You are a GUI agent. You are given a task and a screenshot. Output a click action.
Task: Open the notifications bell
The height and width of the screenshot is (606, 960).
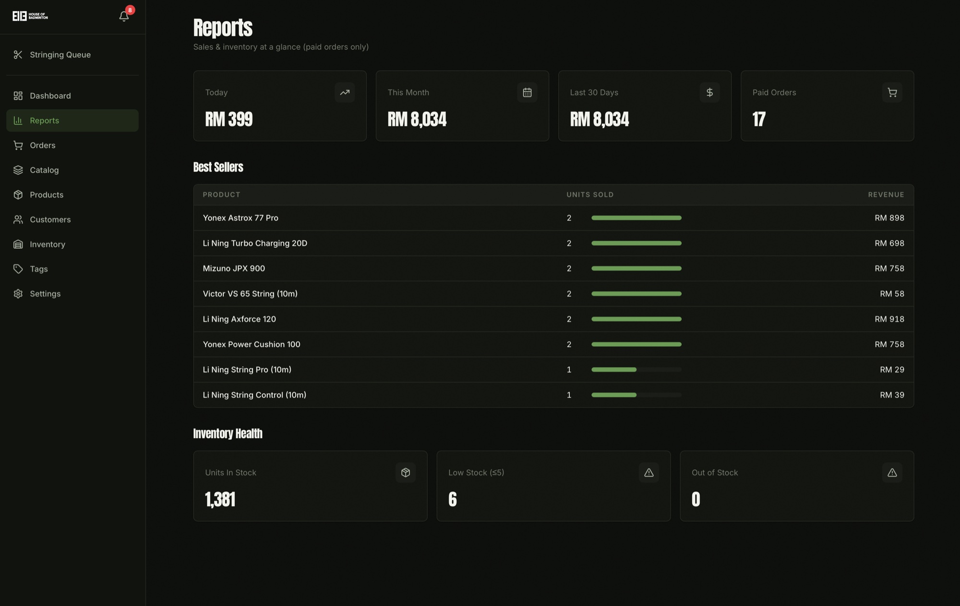pos(124,16)
